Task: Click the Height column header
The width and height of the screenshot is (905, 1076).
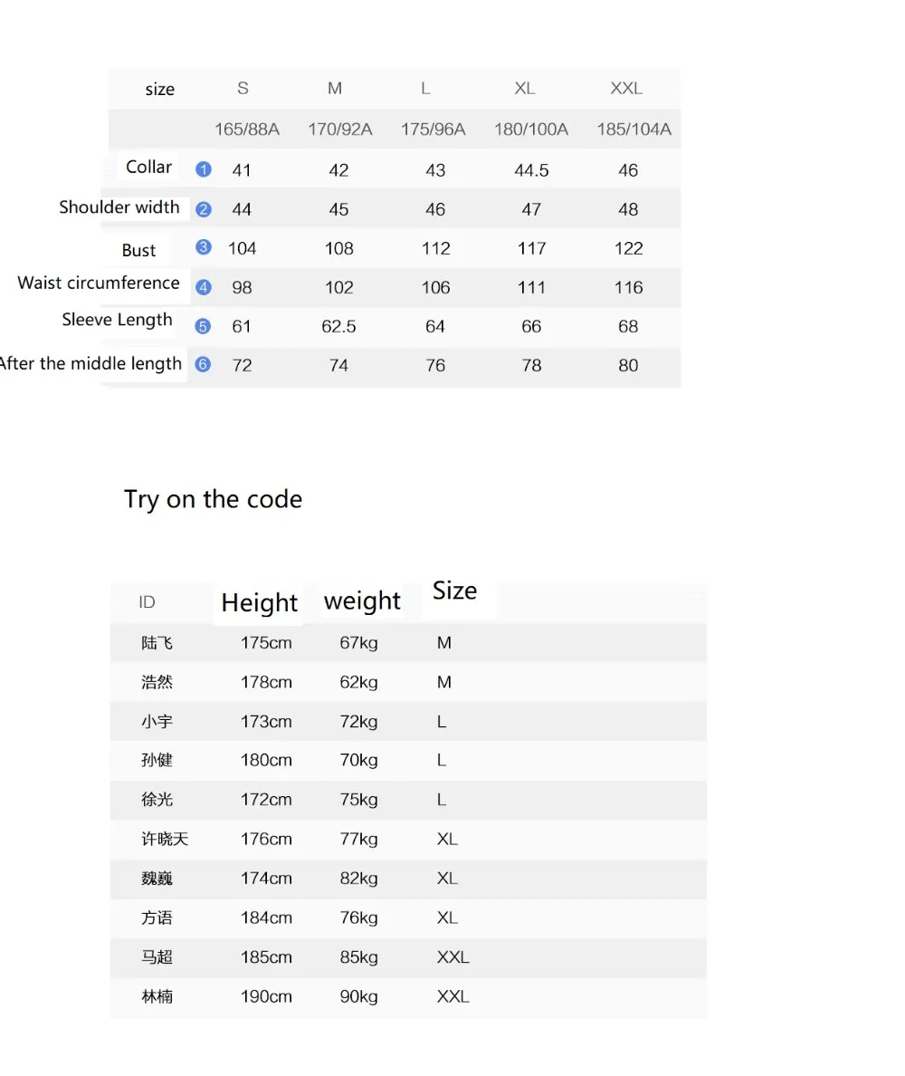Action: click(x=259, y=602)
